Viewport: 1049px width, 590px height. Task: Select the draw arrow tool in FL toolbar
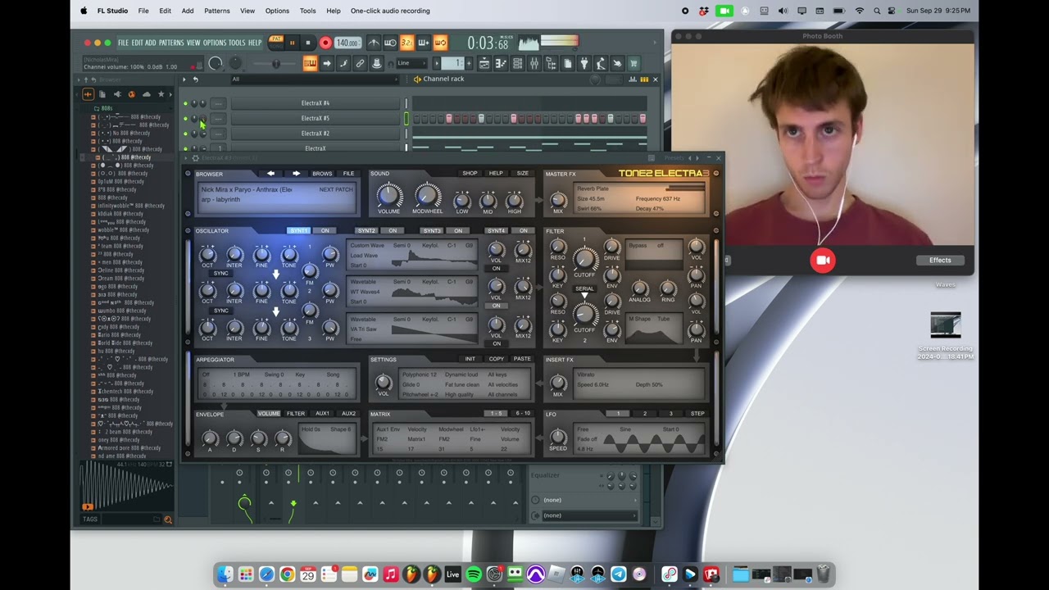pyautogui.click(x=327, y=63)
